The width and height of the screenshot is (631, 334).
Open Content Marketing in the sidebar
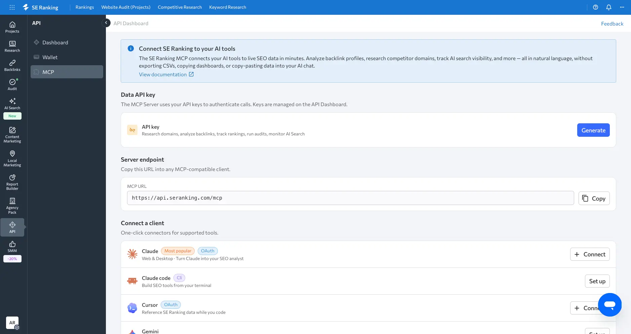(12, 135)
